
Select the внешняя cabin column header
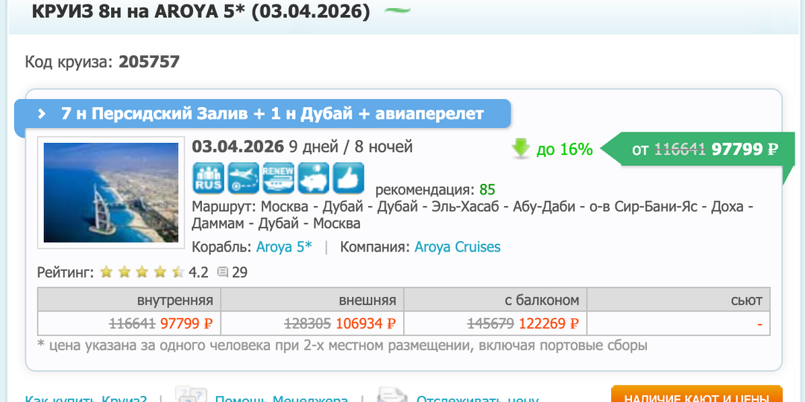(312, 300)
